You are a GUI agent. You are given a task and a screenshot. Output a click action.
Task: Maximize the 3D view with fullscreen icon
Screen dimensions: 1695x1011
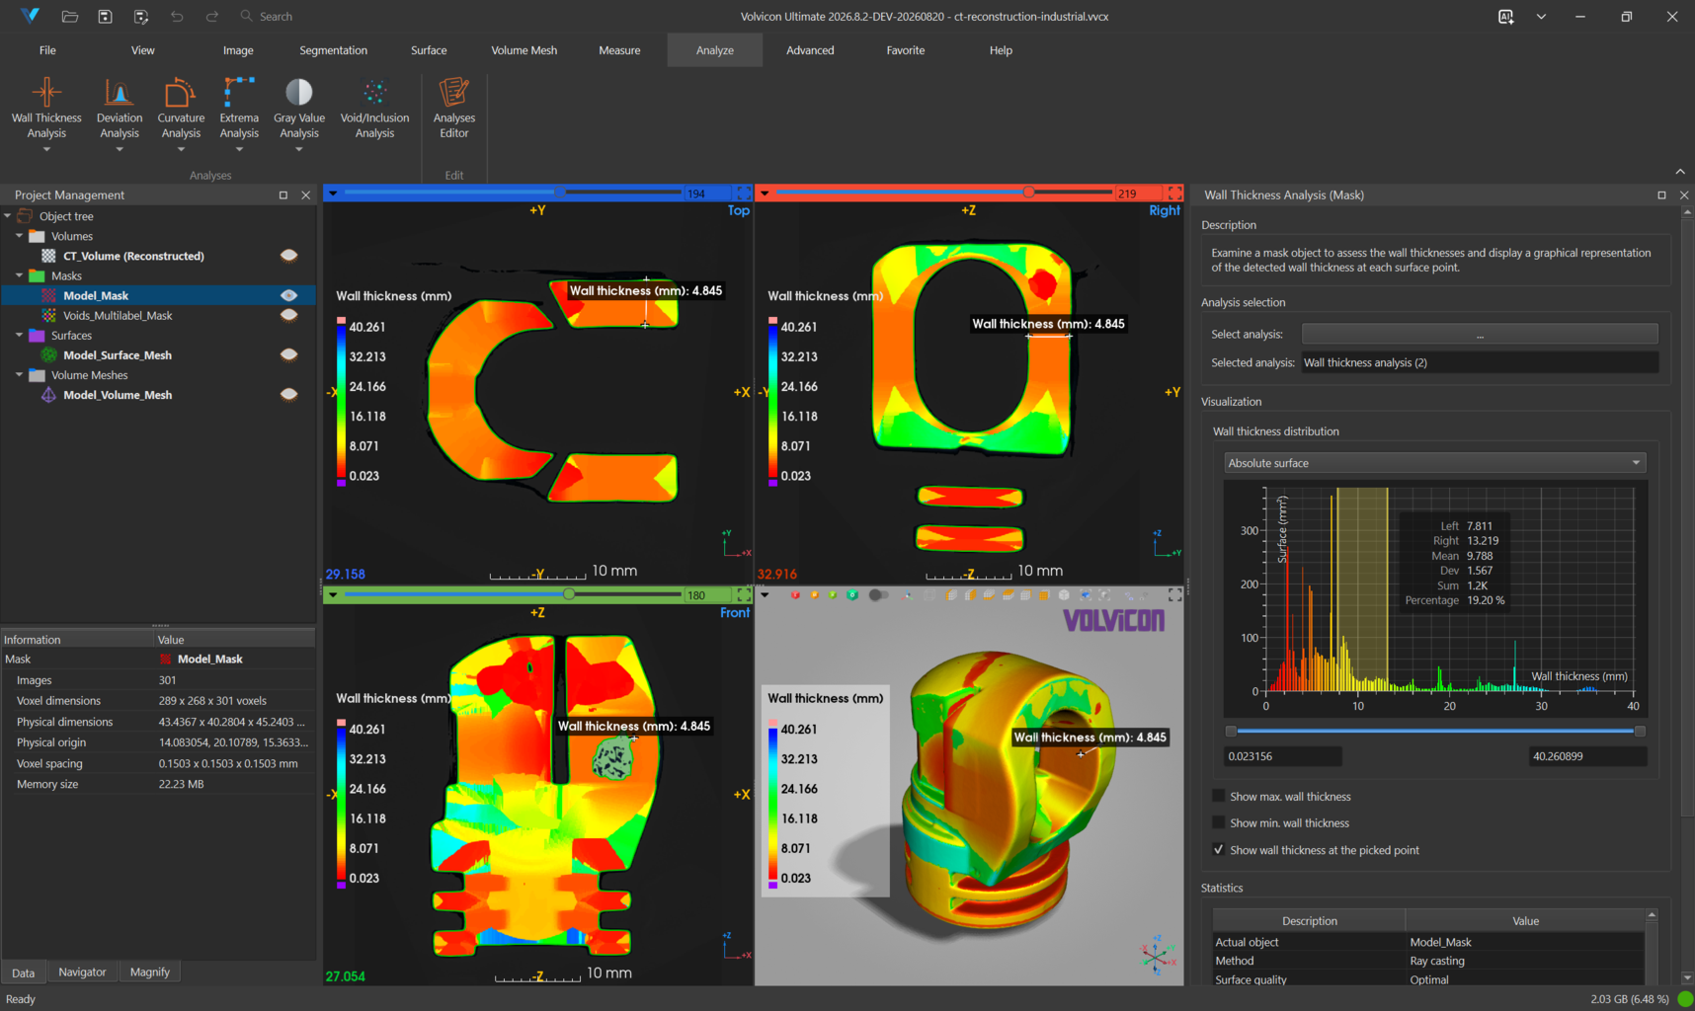click(x=1174, y=595)
